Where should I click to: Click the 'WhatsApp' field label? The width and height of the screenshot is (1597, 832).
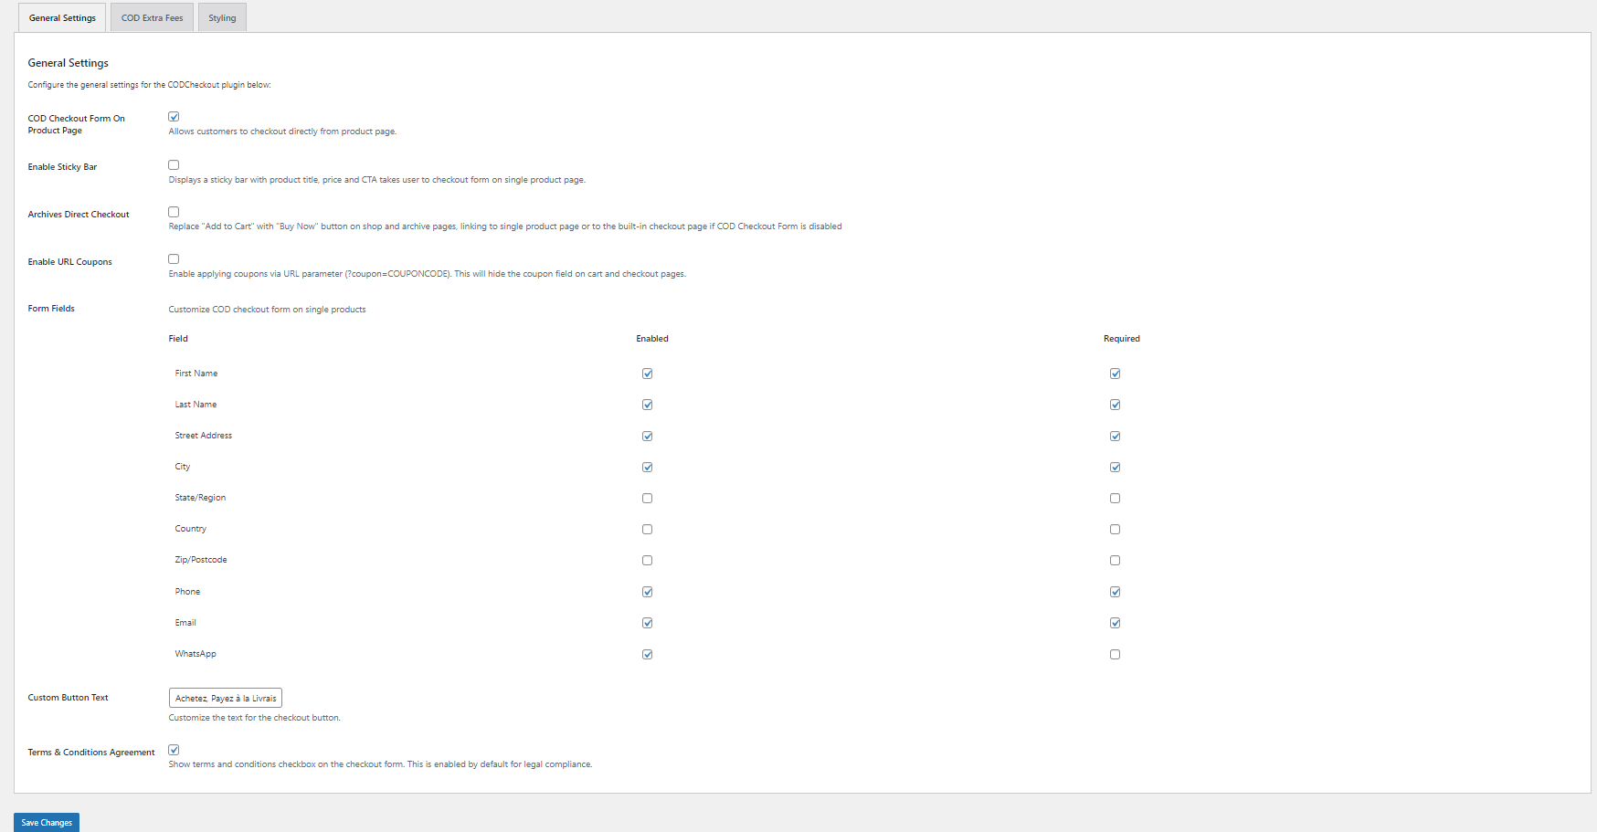(x=196, y=654)
